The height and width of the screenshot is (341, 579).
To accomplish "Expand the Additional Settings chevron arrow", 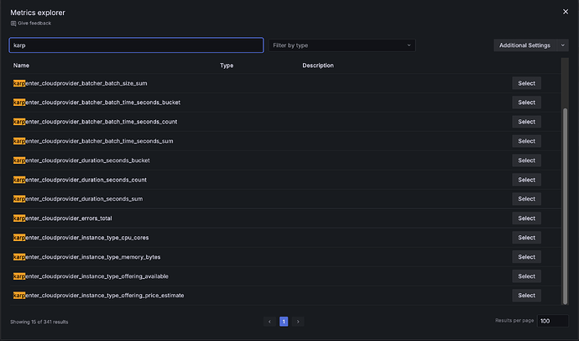I will pyautogui.click(x=563, y=45).
